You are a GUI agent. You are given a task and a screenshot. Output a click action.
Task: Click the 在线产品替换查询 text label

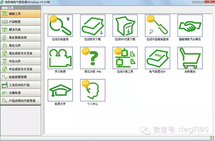click(157, 39)
